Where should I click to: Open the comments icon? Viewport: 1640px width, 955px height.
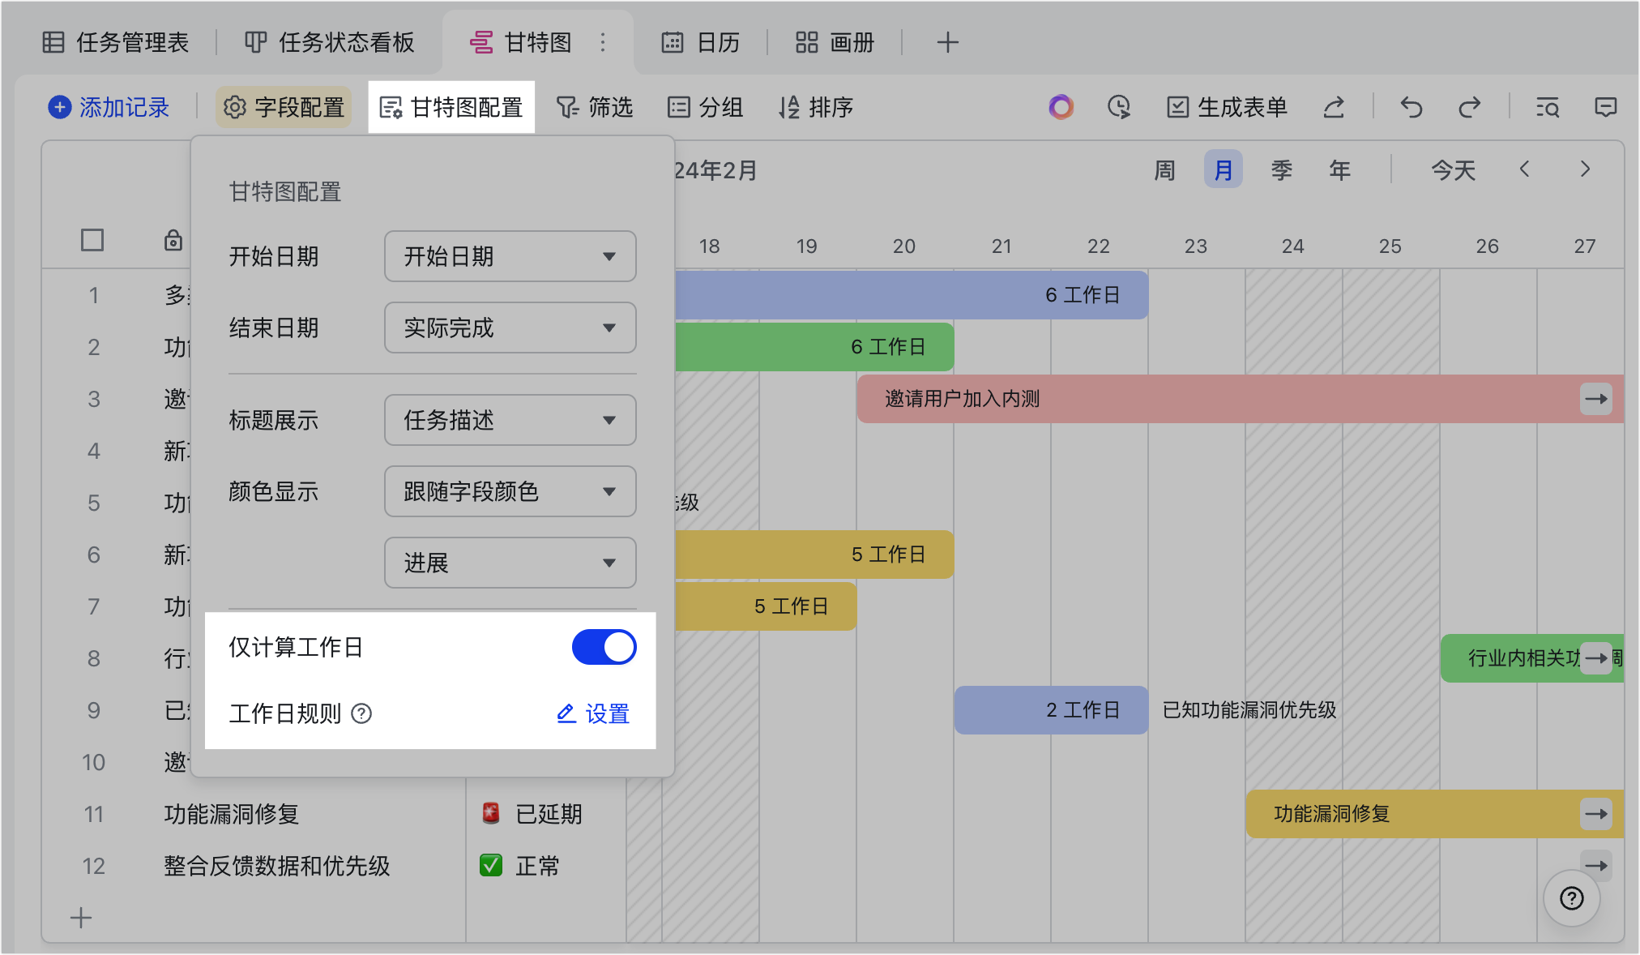[x=1605, y=107]
